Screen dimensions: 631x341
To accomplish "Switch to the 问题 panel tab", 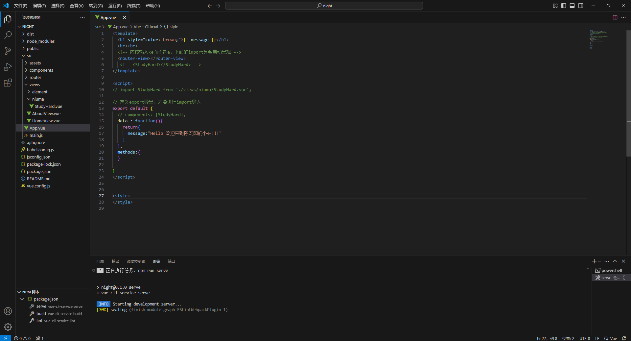I will coord(100,261).
